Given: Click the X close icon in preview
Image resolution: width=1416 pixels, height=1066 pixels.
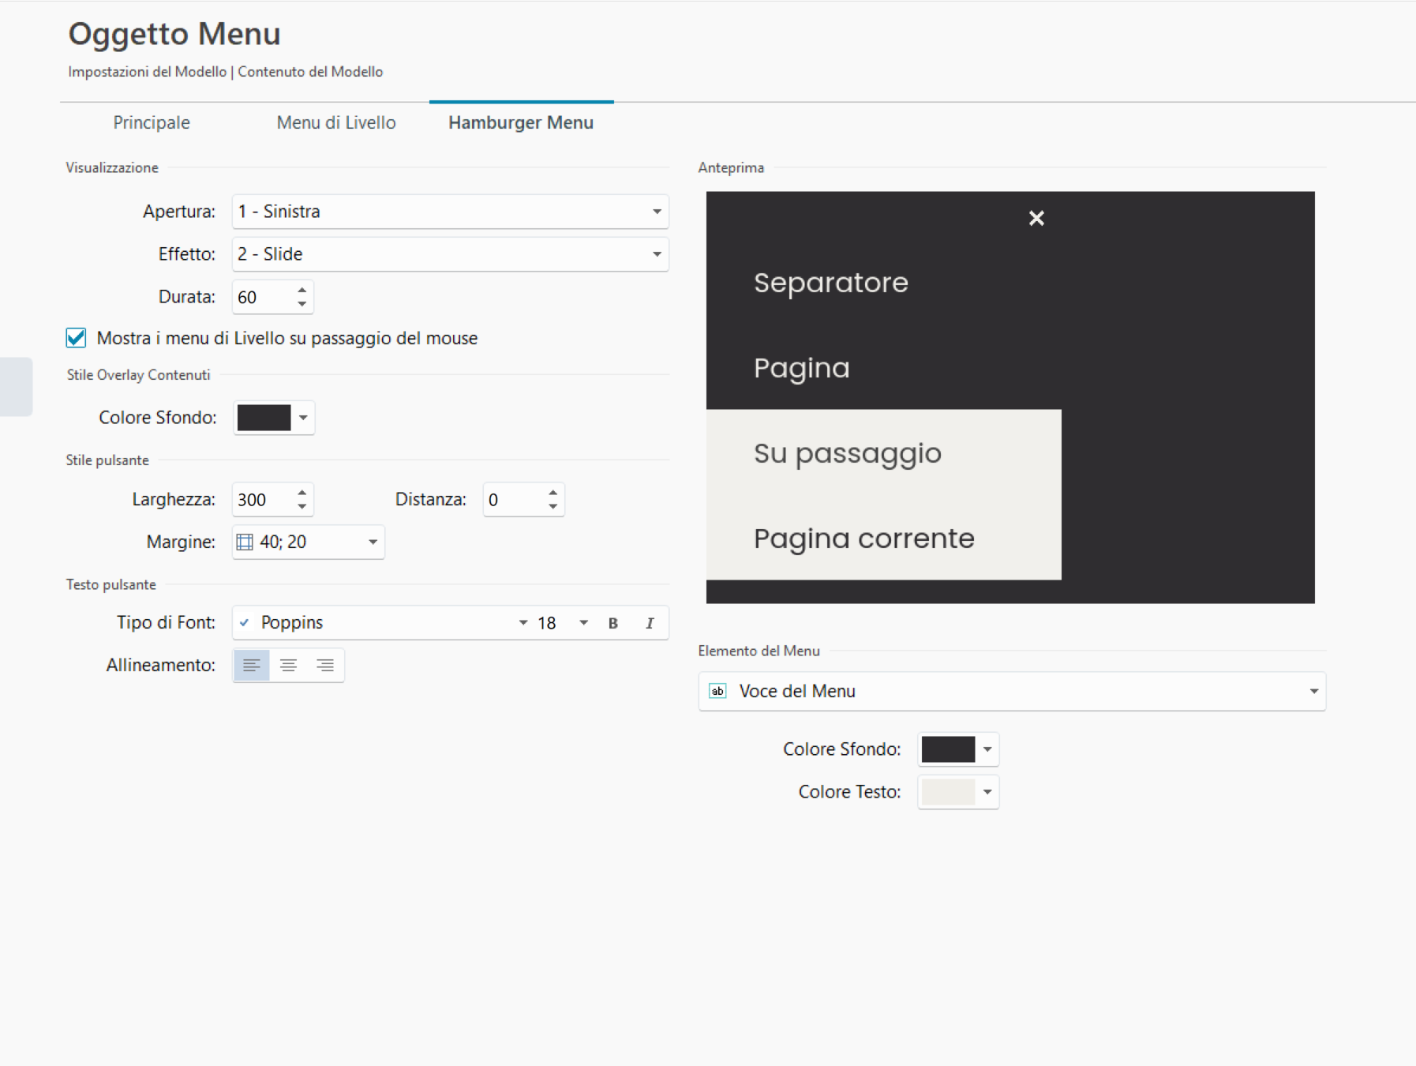Looking at the screenshot, I should click(1036, 218).
